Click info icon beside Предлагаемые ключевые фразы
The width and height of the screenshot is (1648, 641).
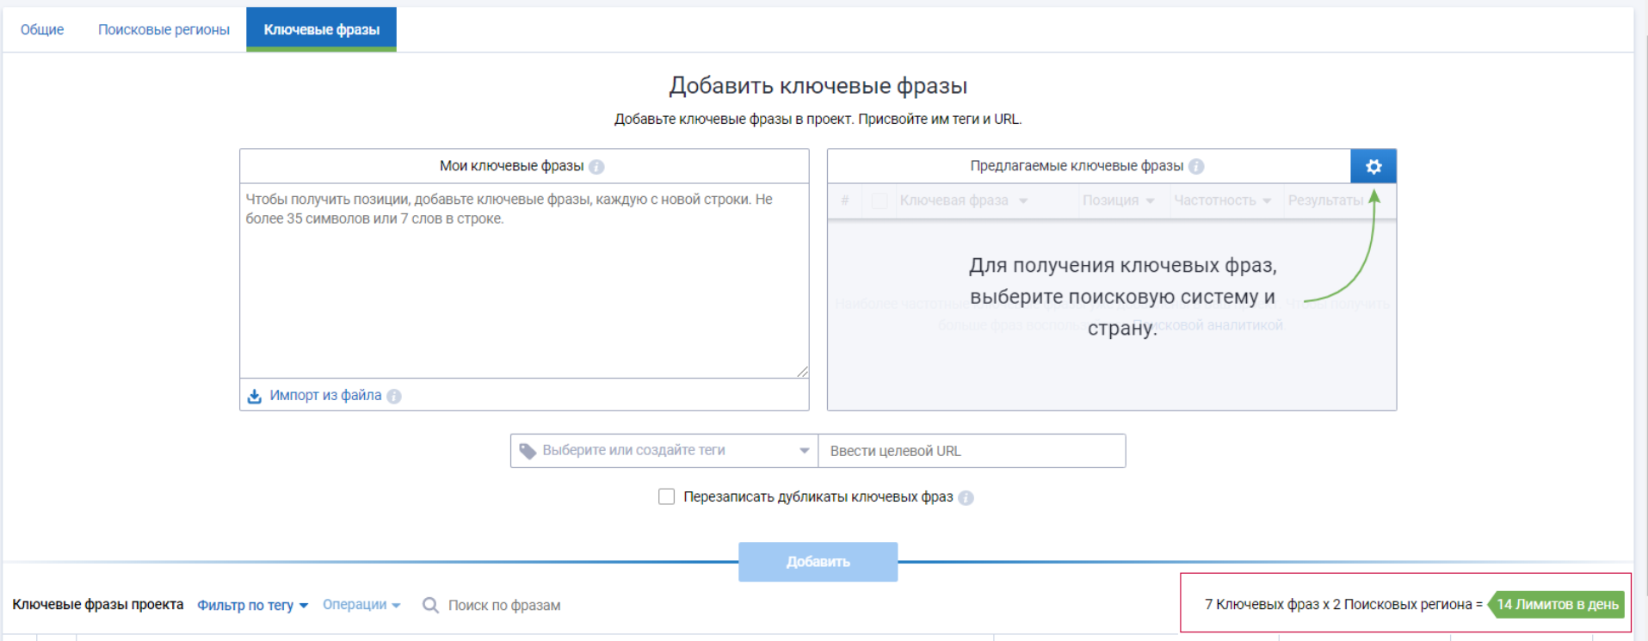click(1196, 167)
